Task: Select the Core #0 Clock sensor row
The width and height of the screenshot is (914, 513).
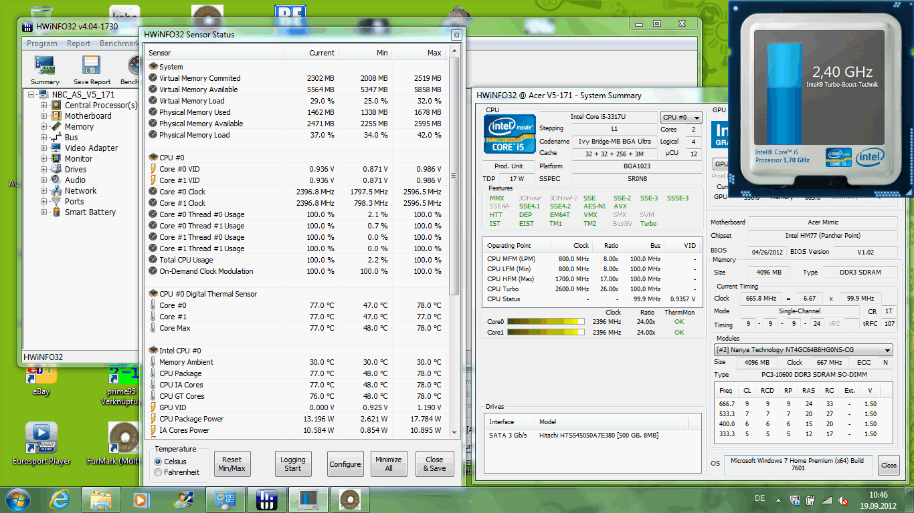Action: (296, 192)
